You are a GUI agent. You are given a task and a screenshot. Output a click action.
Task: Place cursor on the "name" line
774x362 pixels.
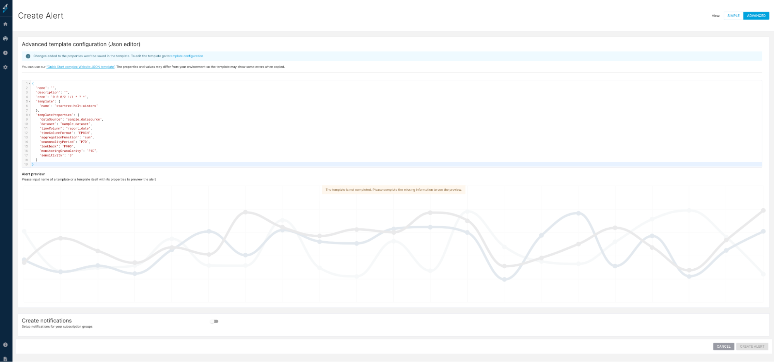46,88
